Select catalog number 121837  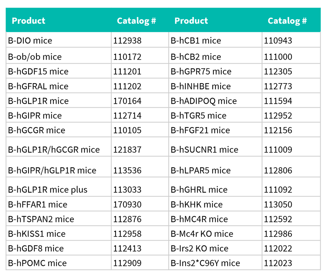[x=127, y=150]
